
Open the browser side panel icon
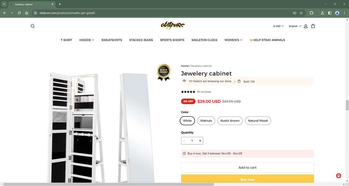[x=330, y=13]
